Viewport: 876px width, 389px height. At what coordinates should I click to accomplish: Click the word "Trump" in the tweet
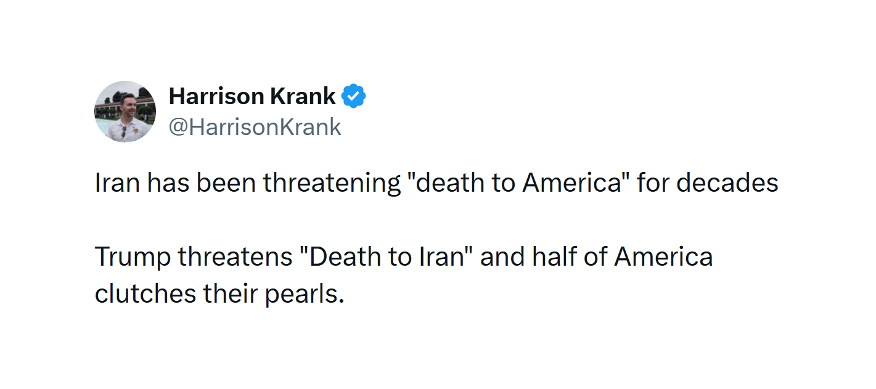[x=132, y=256]
